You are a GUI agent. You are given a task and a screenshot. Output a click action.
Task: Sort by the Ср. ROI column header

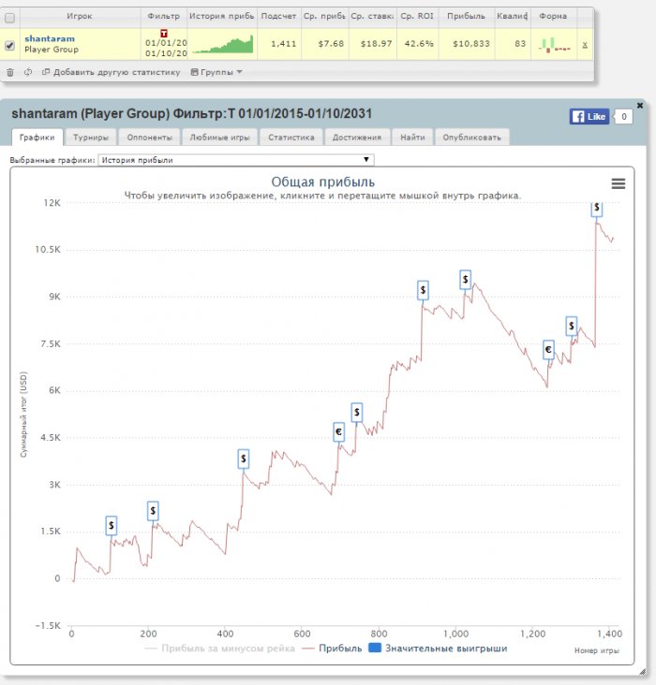point(417,16)
